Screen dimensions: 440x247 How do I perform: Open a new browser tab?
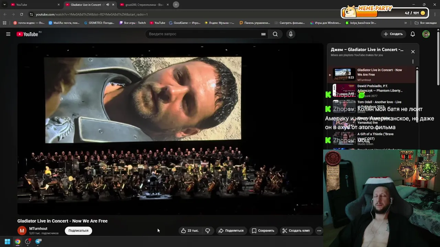coord(176,4)
